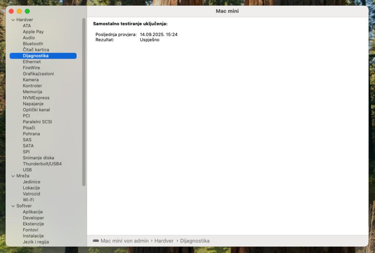Viewport: 375px width, 253px height.
Task: Minimize window with yellow button
Action: pyautogui.click(x=20, y=11)
